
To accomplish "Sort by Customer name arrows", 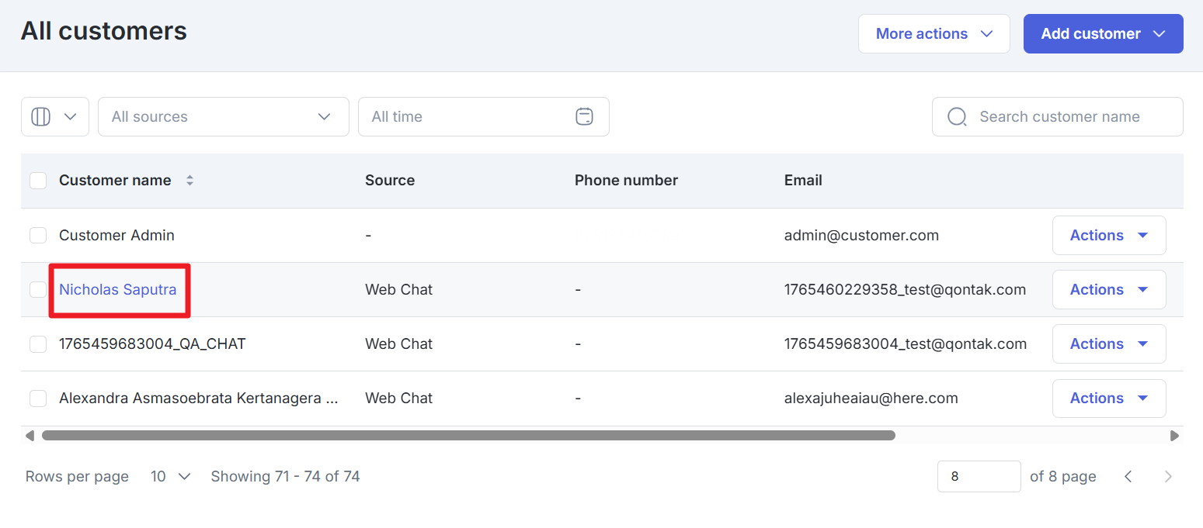I will (x=189, y=181).
